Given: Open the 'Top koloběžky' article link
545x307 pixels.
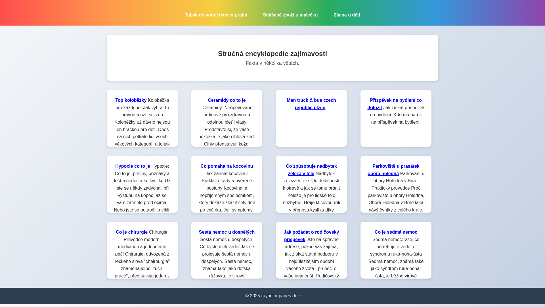Looking at the screenshot, I should click(x=131, y=100).
